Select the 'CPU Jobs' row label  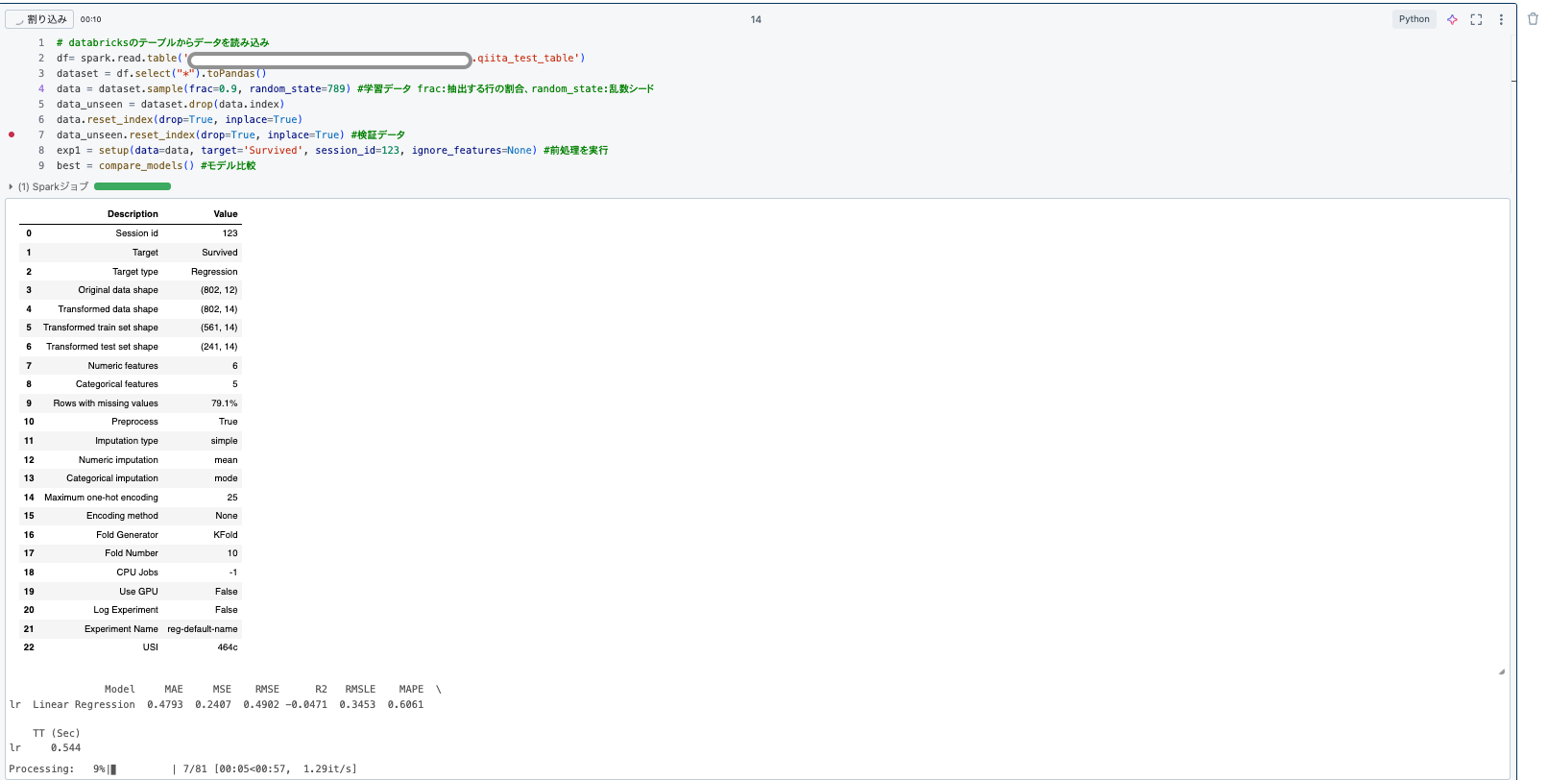[x=137, y=573]
